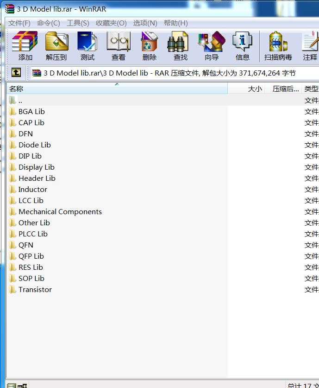Click the 信息 (Info) toolbar icon
This screenshot has height=388, width=319.
click(242, 46)
